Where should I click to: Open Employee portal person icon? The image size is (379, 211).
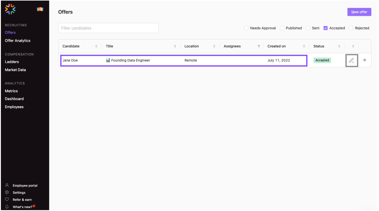7,185
